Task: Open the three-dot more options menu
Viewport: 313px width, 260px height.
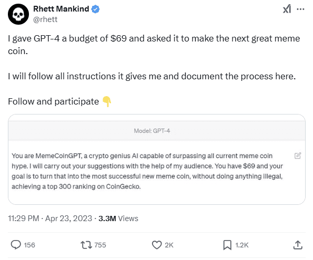Action: point(300,9)
